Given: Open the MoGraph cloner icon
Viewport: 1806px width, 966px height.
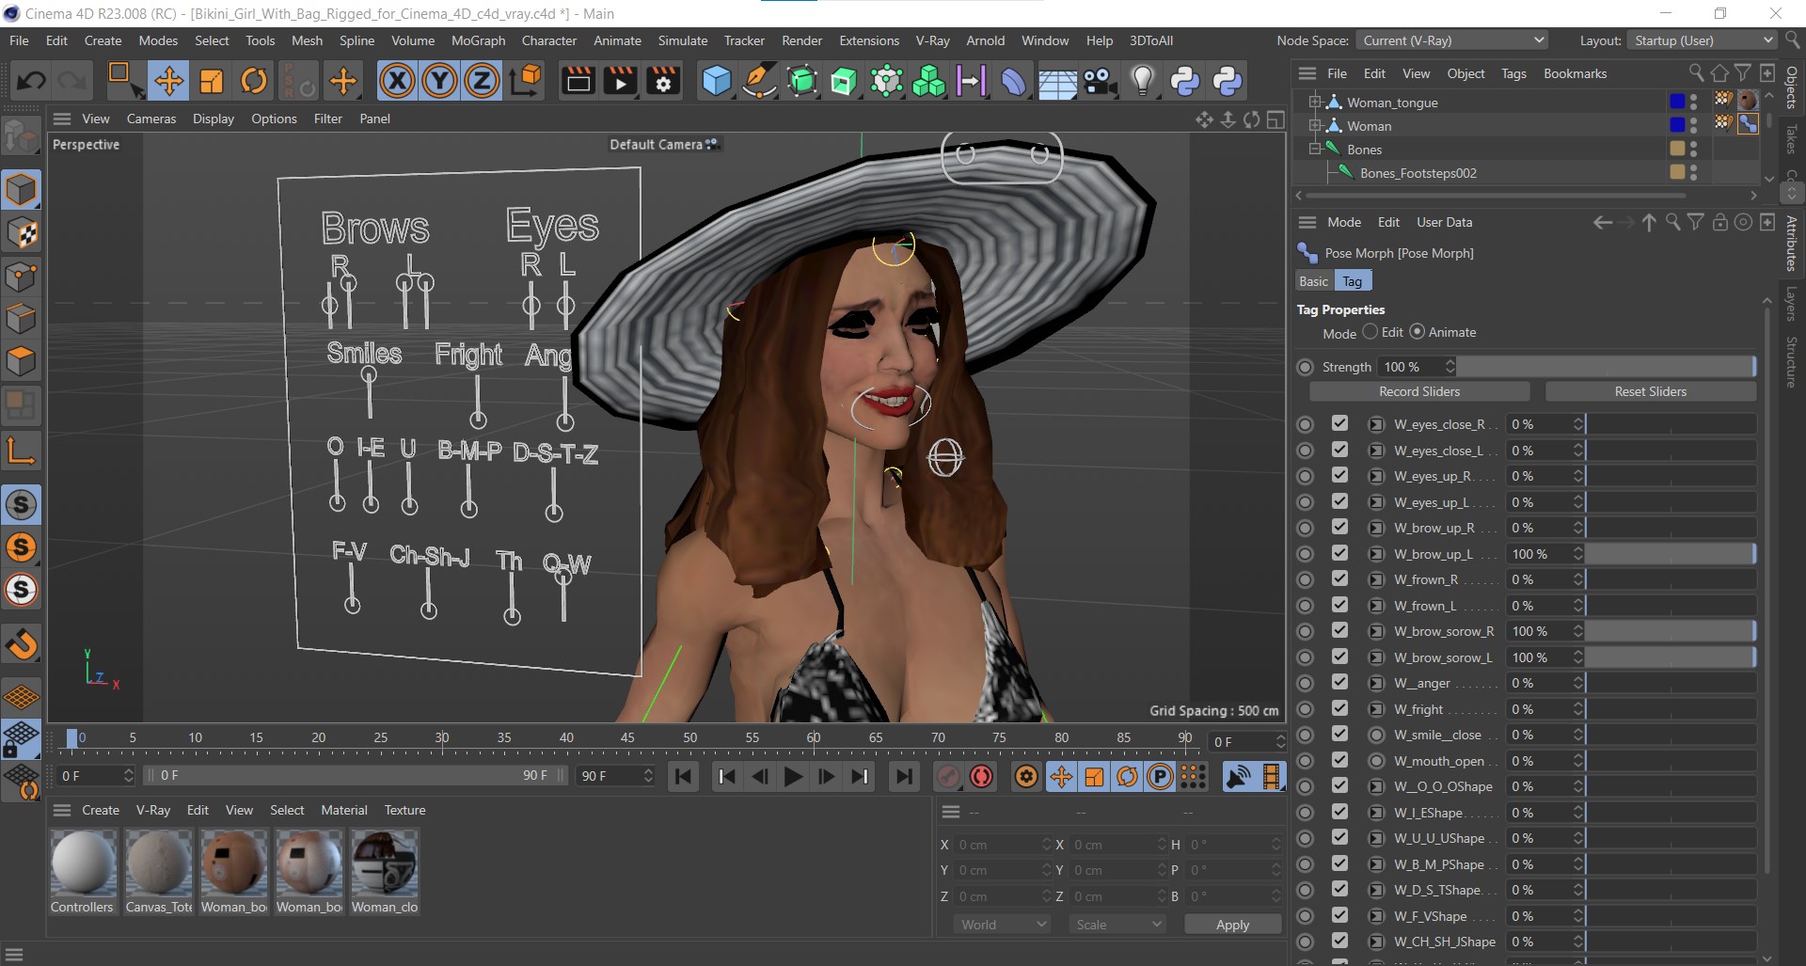Looking at the screenshot, I should pyautogui.click(x=928, y=81).
